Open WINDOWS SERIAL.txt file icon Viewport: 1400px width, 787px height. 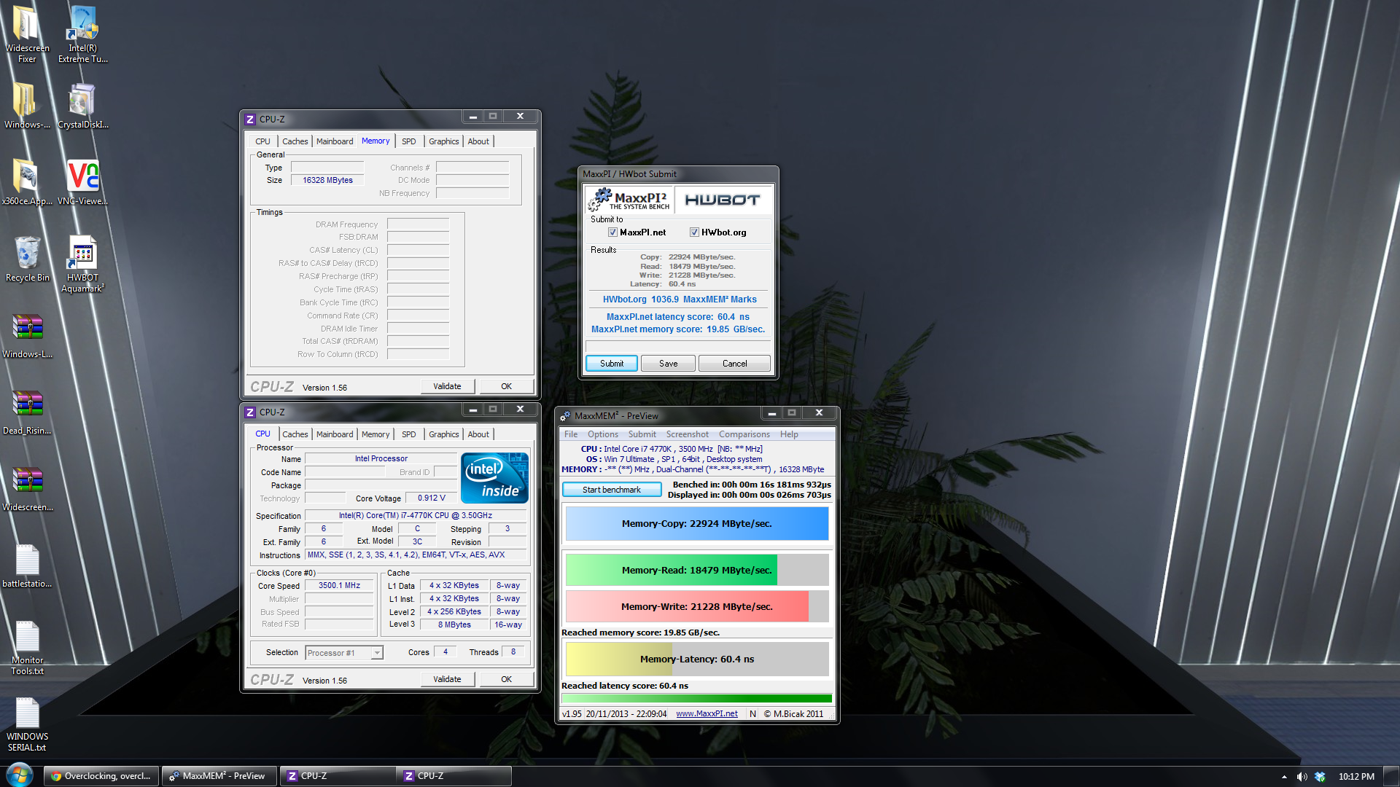[x=27, y=724]
